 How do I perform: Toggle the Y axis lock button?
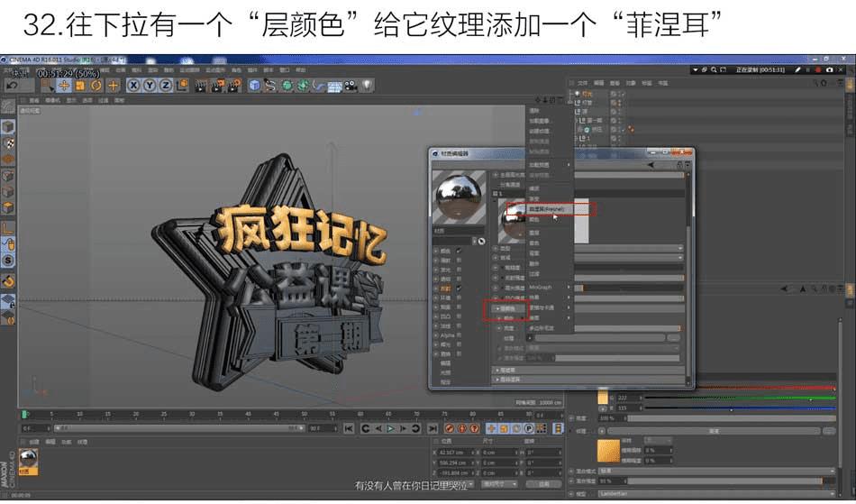click(x=149, y=85)
